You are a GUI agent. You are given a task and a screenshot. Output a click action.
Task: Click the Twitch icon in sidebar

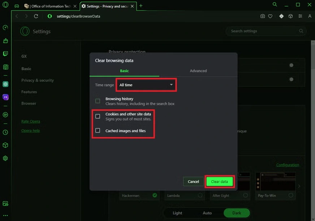point(5,54)
